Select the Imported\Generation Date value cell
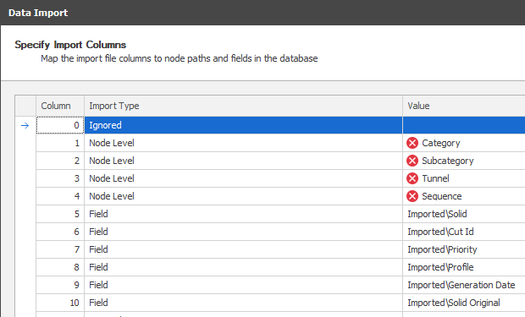This screenshot has height=317, width=525. coord(464,285)
